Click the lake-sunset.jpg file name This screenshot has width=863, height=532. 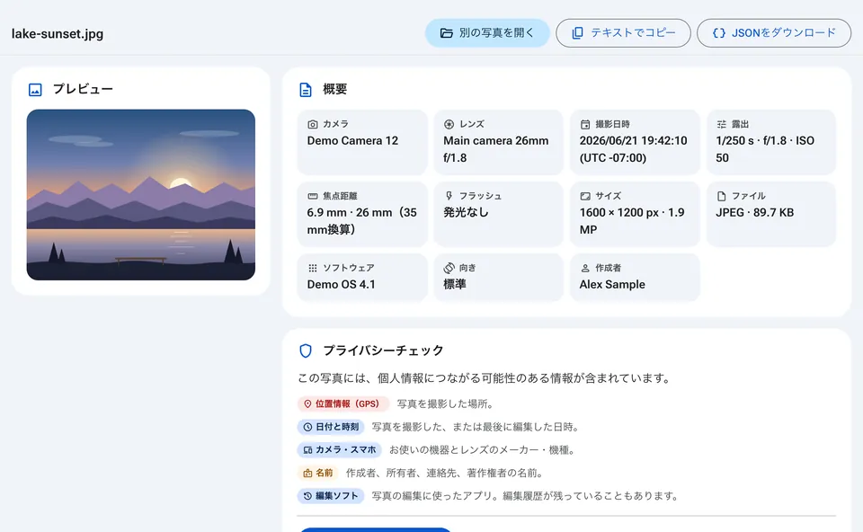pyautogui.click(x=58, y=33)
